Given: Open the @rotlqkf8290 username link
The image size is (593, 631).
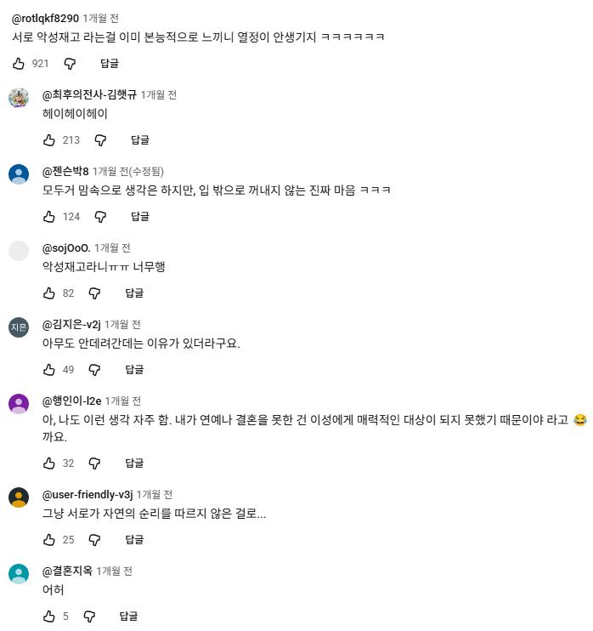Looking at the screenshot, I should pyautogui.click(x=45, y=18).
